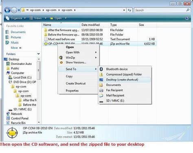Viewport: 193px width, 153px height.
Task: Send to Documents in submenu
Action: [x=125, y=85]
